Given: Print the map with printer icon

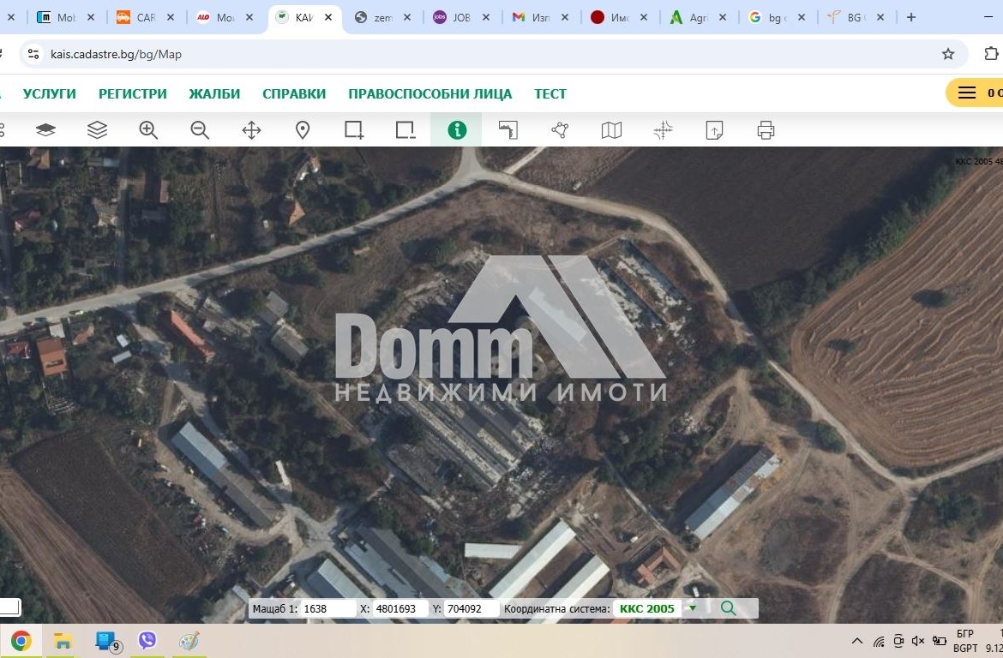Looking at the screenshot, I should [x=766, y=130].
